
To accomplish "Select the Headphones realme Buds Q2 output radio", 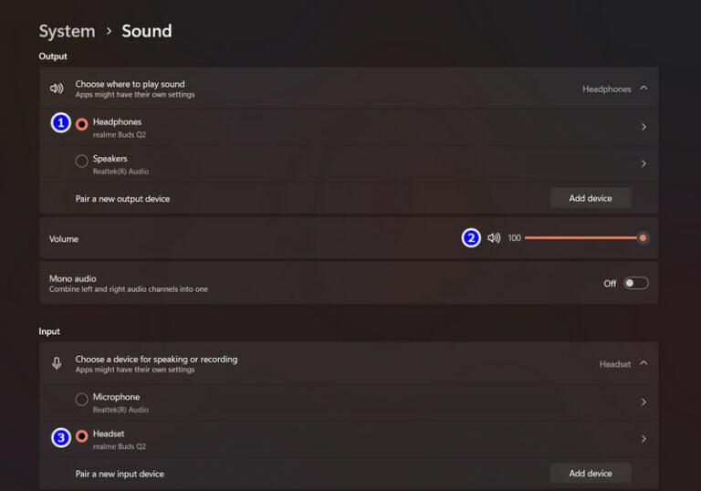I will tap(82, 124).
